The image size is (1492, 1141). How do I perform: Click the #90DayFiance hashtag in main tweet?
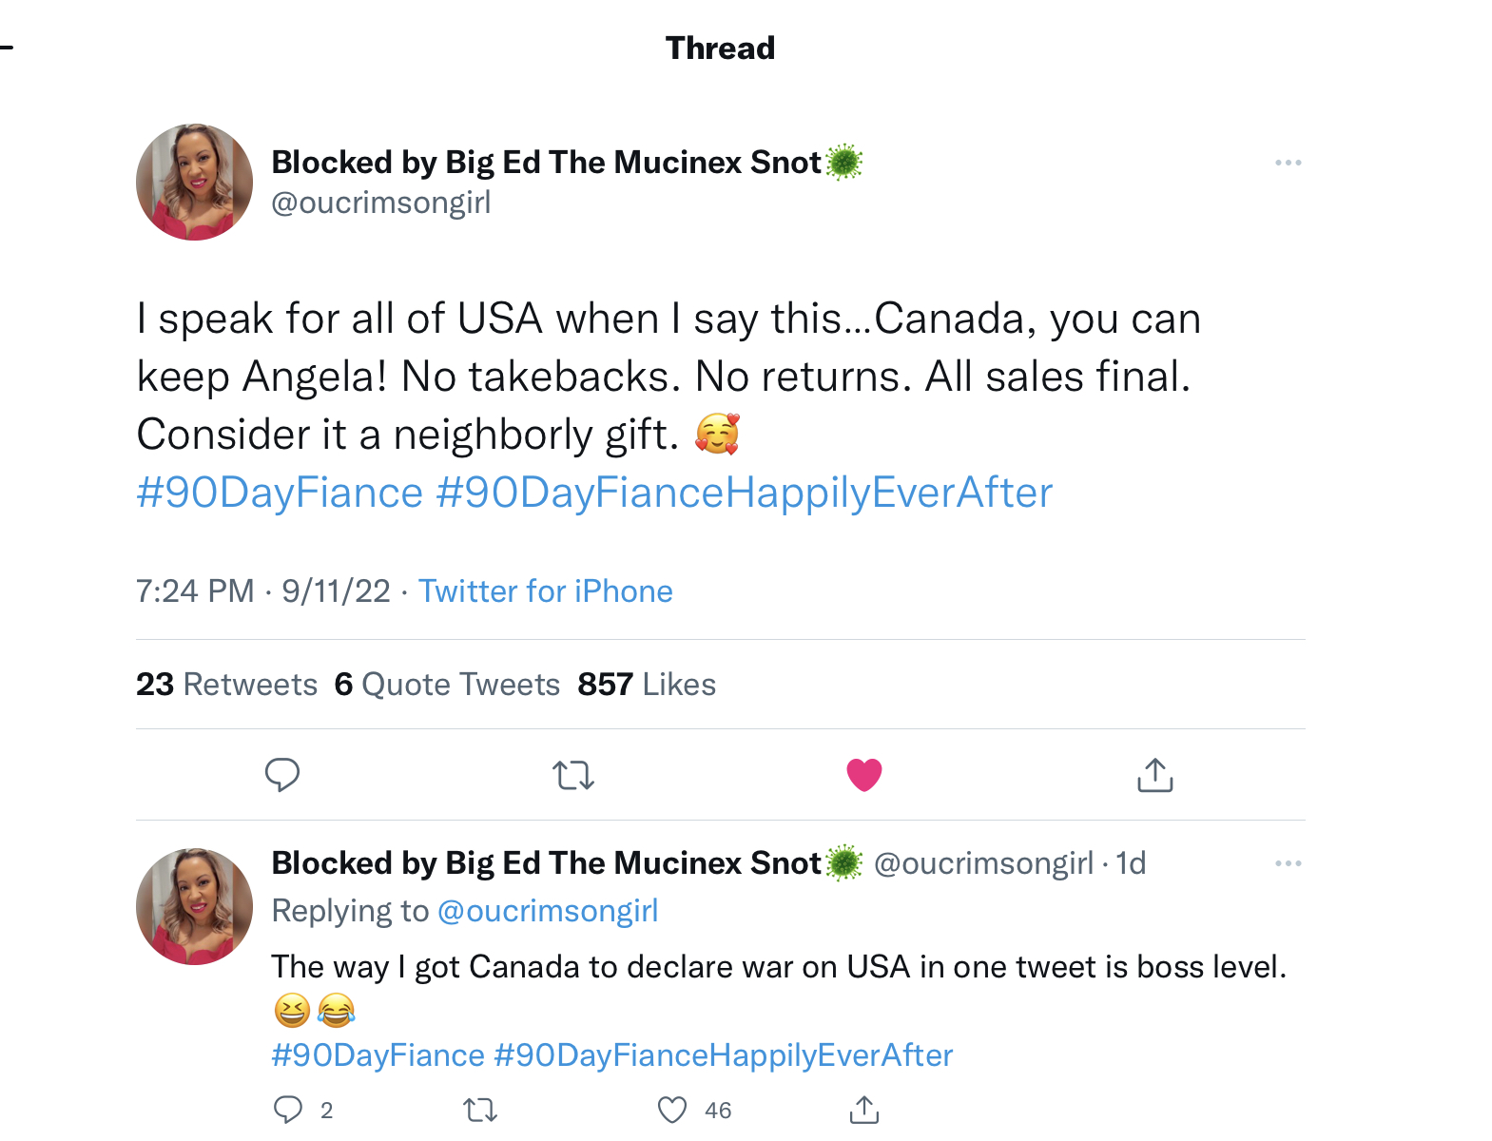(280, 493)
